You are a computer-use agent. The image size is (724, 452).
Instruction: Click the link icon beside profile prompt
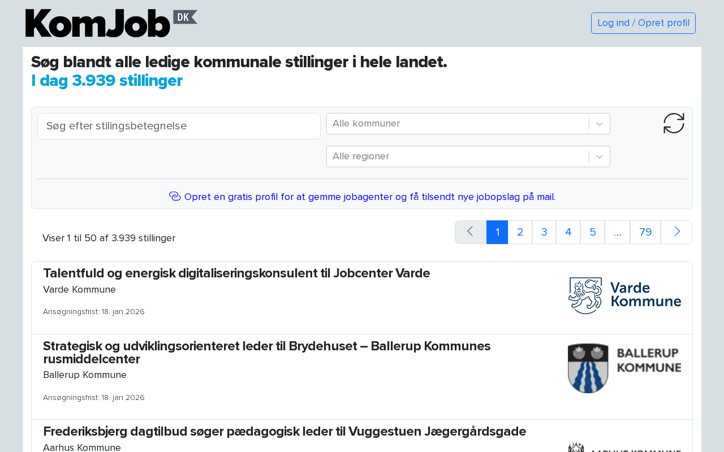175,196
